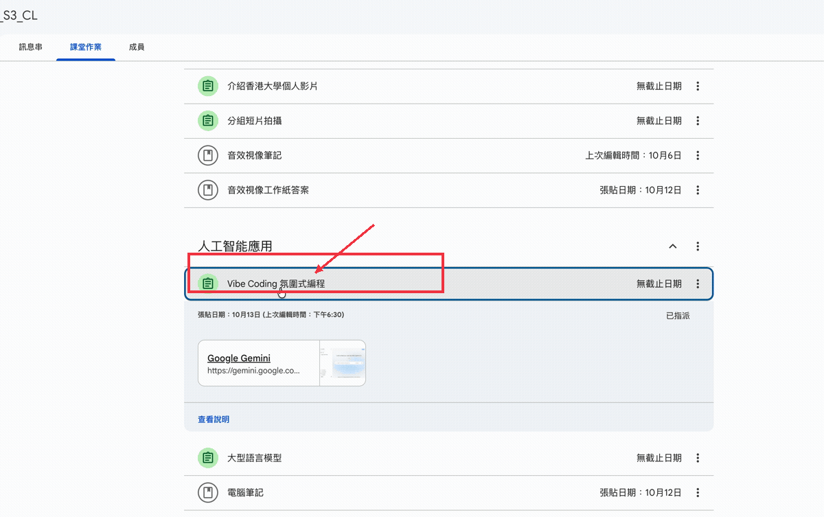Click the material icon beside 音效視像工作紙答案
Image resolution: width=824 pixels, height=517 pixels.
(x=207, y=190)
